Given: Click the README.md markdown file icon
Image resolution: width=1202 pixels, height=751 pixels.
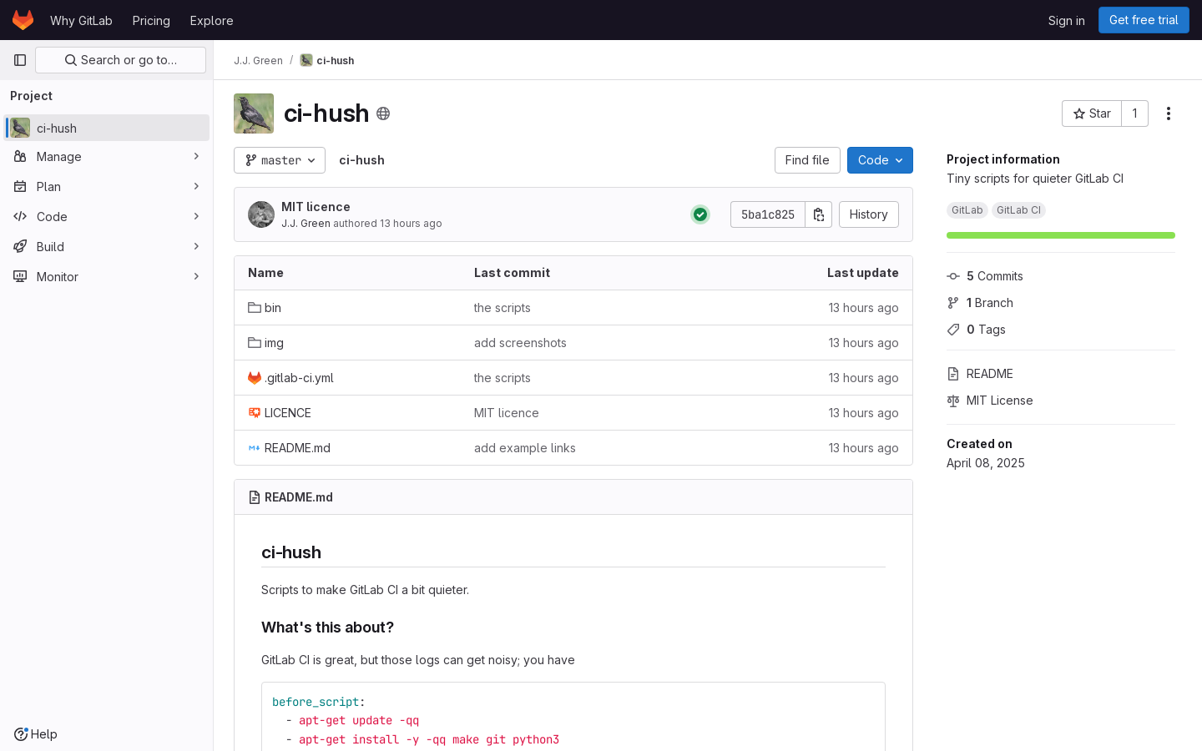Looking at the screenshot, I should point(255,448).
